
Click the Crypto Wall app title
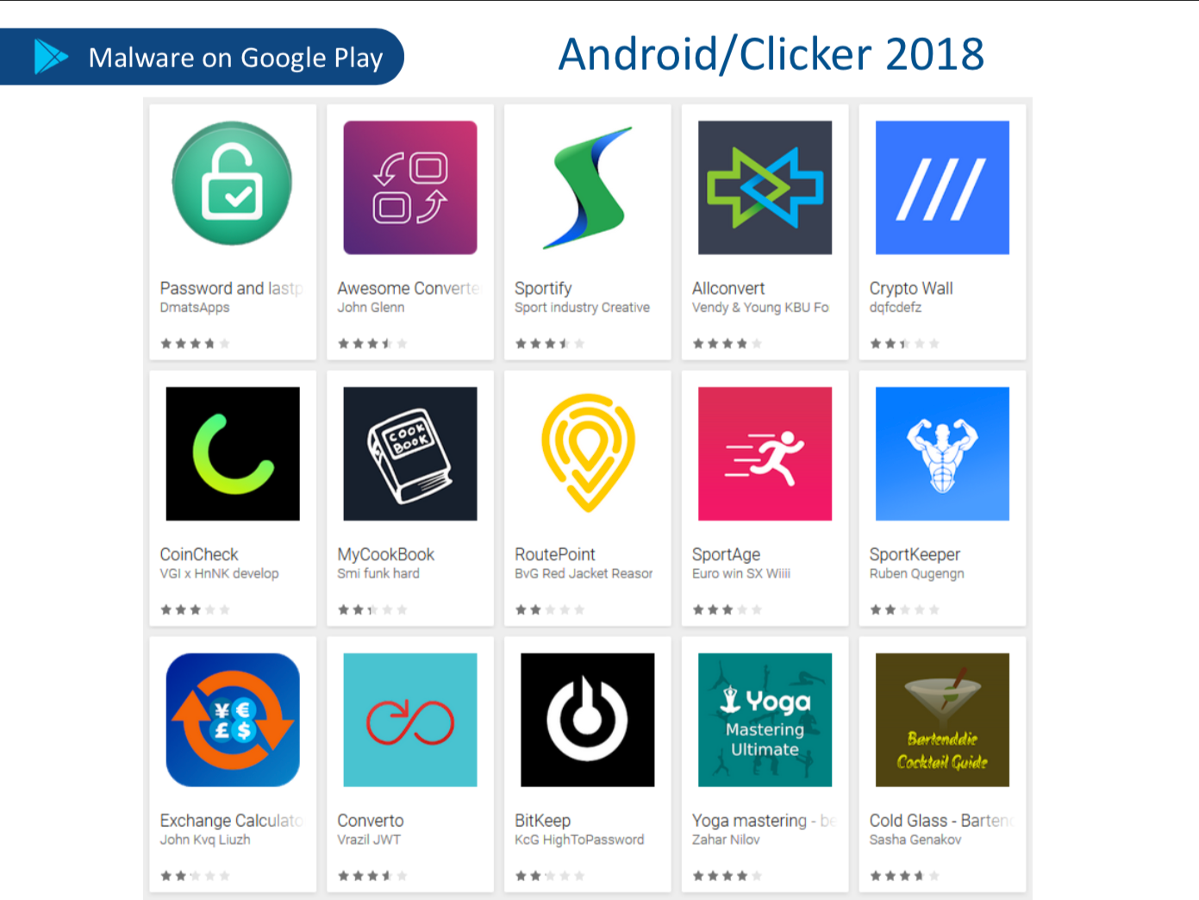pos(911,288)
